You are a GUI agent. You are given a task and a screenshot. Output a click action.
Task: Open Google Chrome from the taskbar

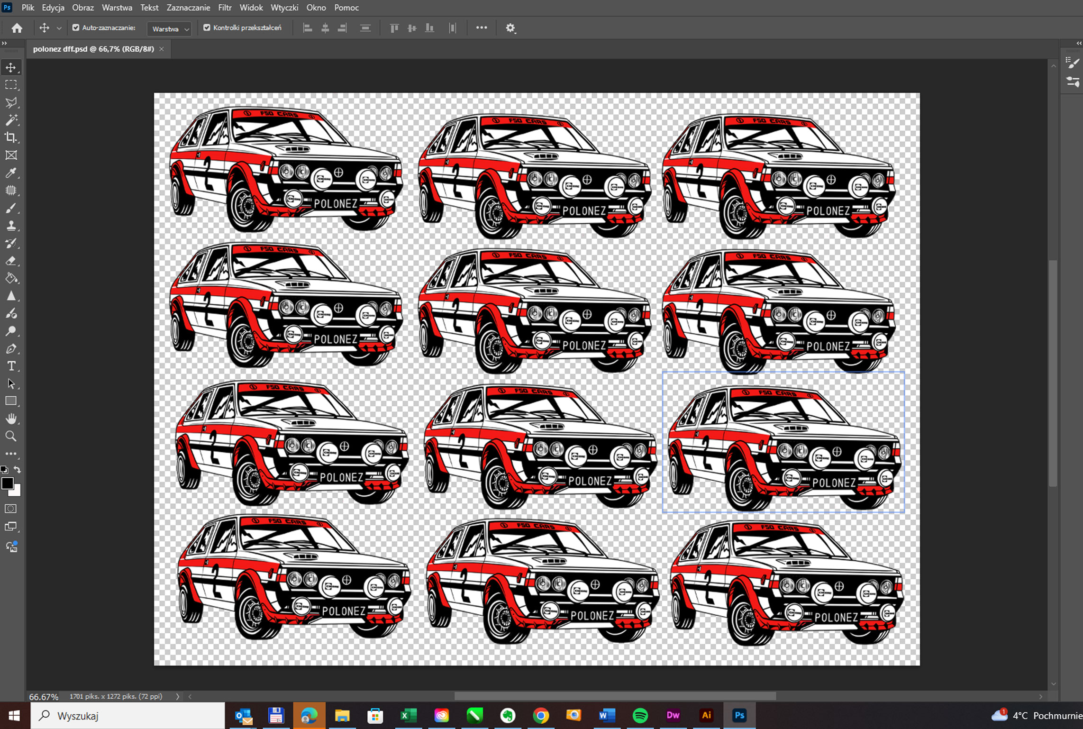tap(541, 715)
